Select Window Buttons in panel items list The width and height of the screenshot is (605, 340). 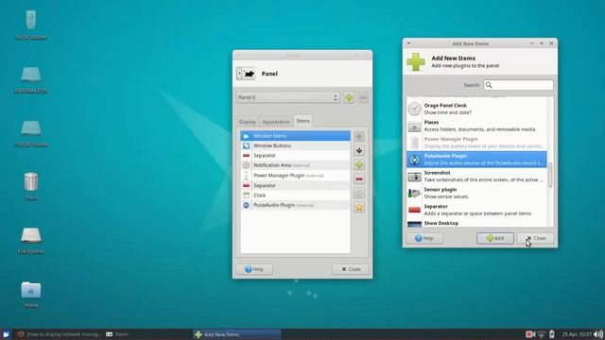(295, 145)
